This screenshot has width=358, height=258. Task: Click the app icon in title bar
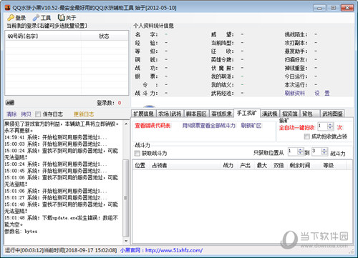[8, 8]
